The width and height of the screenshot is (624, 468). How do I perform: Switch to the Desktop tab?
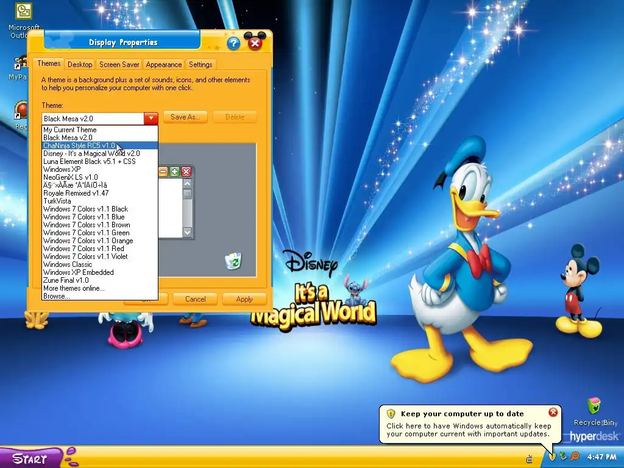pos(80,65)
